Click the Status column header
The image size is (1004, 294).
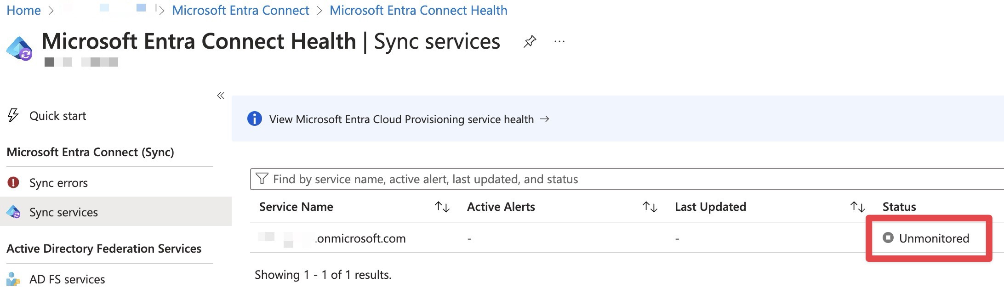click(899, 207)
